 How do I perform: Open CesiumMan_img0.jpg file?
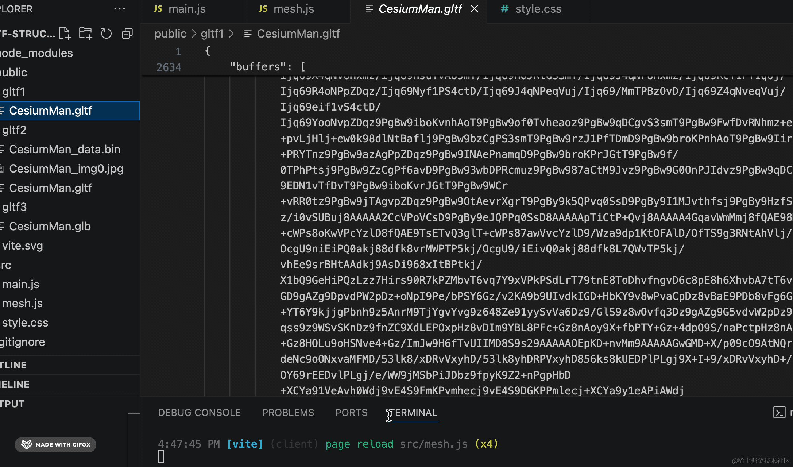tap(70, 169)
